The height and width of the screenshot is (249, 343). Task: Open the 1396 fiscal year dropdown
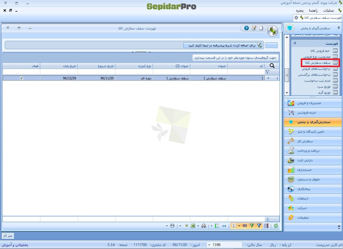coord(209,245)
